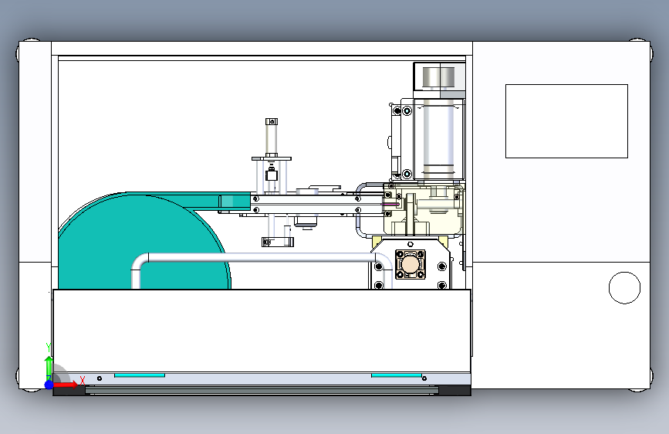Select the large white front cover panel

coord(262,331)
